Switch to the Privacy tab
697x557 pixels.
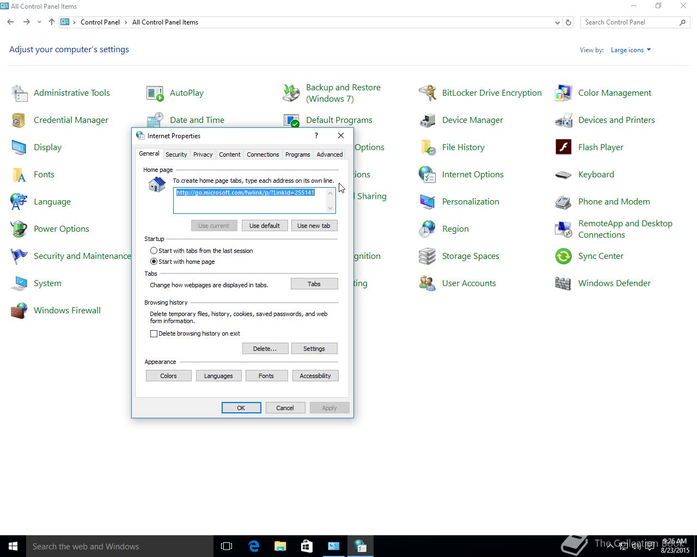pyautogui.click(x=203, y=154)
